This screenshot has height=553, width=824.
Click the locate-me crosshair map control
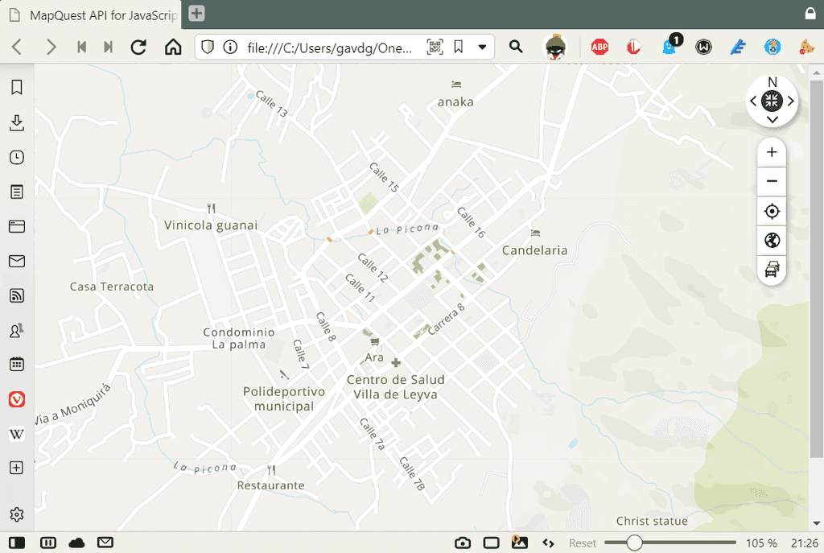coord(772,211)
